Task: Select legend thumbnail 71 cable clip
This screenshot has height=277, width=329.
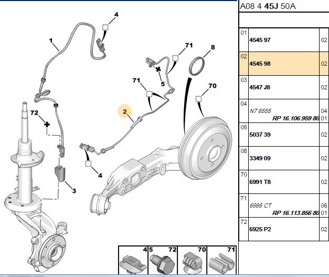Action: (221, 260)
